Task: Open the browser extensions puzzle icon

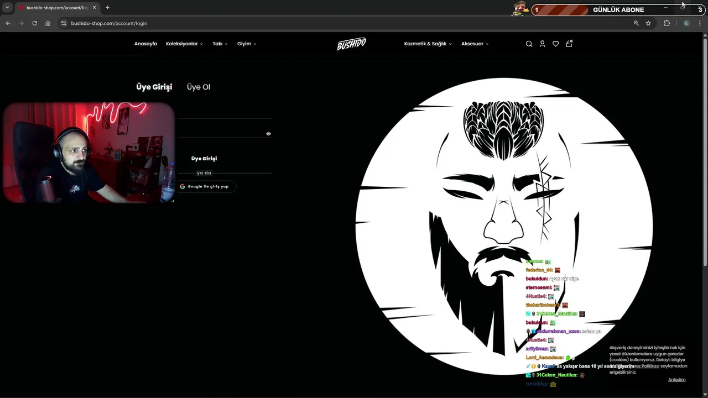Action: (667, 23)
